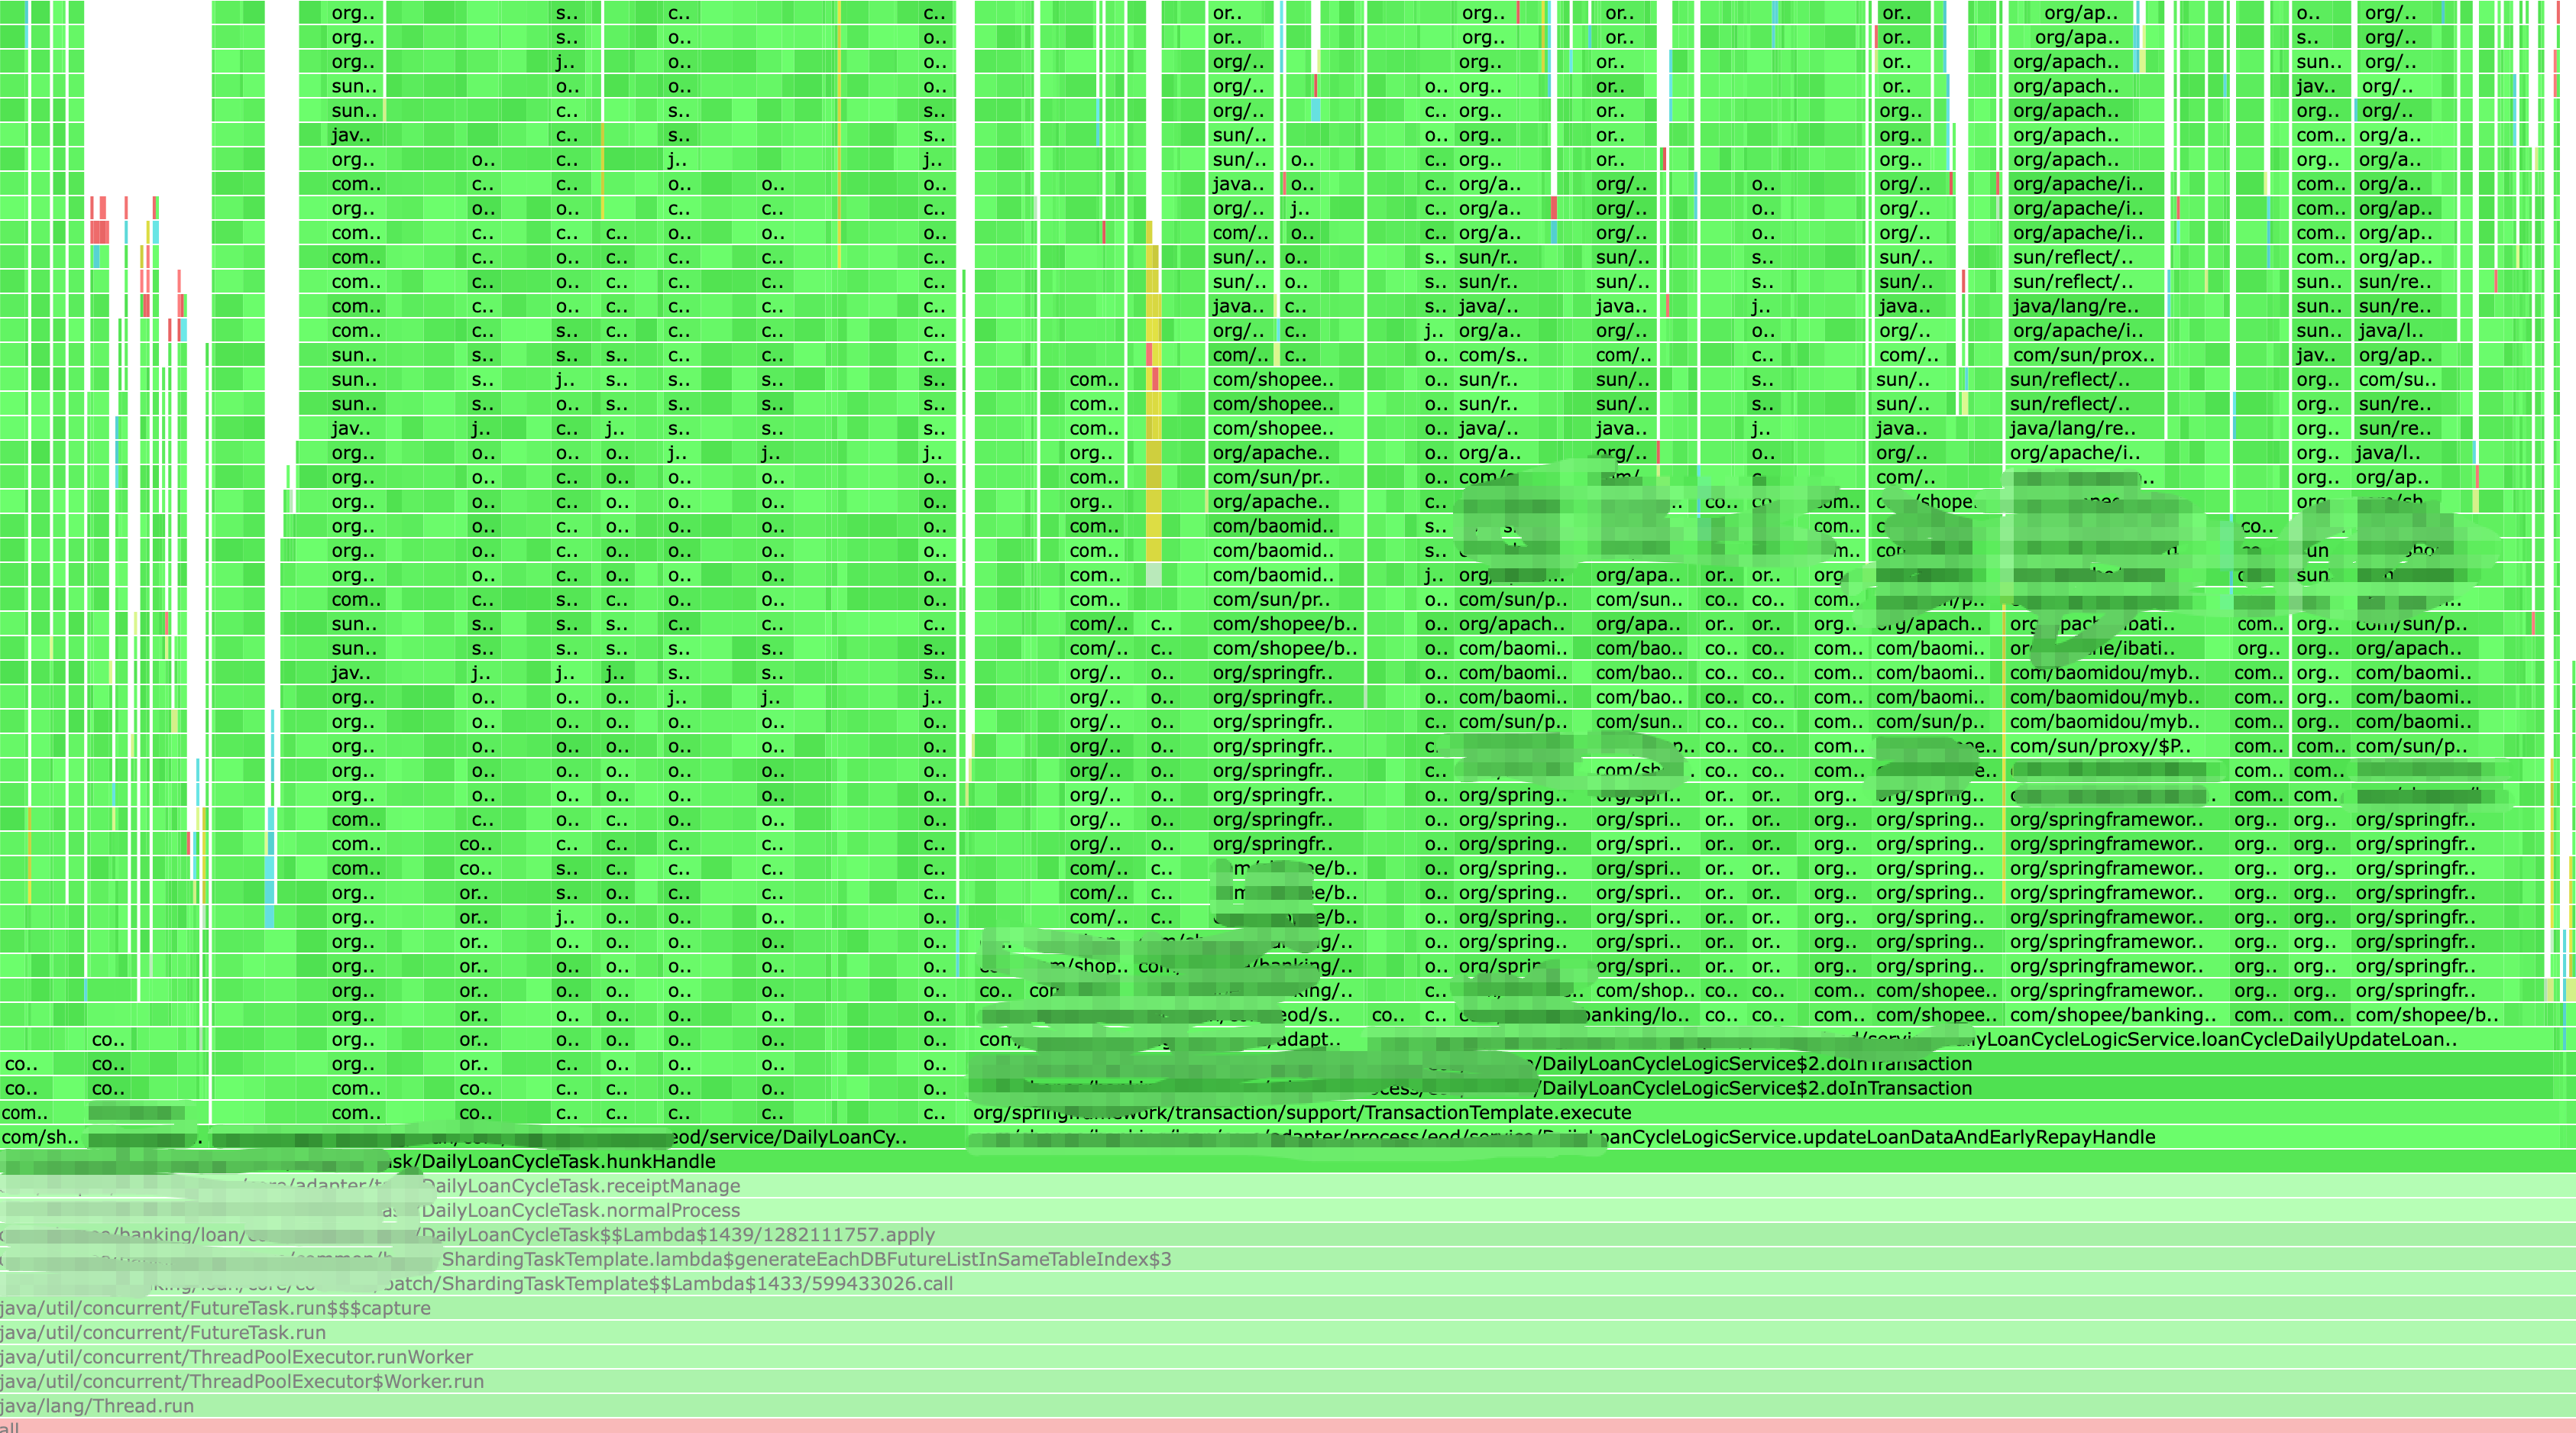
Task: Select the FutureTask.run$$$capture frame
Action: tap(215, 1308)
